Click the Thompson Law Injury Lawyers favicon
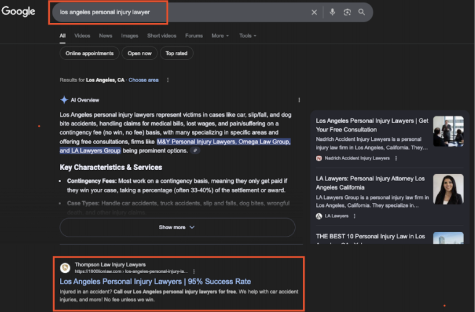Screen dimensions: 475x312 pyautogui.click(x=65, y=268)
